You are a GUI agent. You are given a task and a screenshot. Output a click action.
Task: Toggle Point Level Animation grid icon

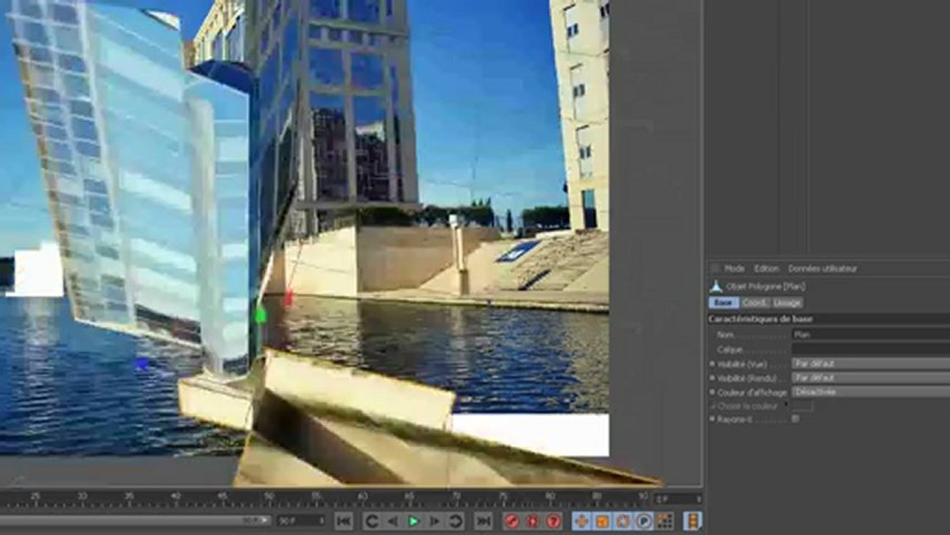tap(665, 521)
